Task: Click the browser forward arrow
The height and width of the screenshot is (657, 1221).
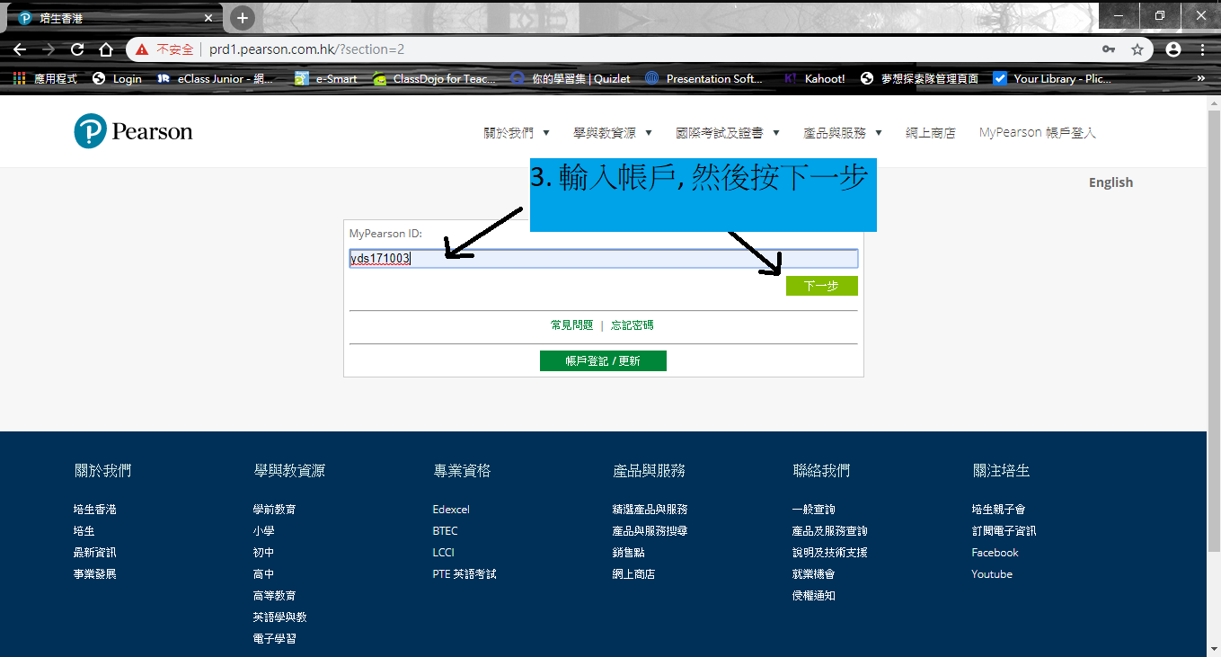Action: pos(49,49)
